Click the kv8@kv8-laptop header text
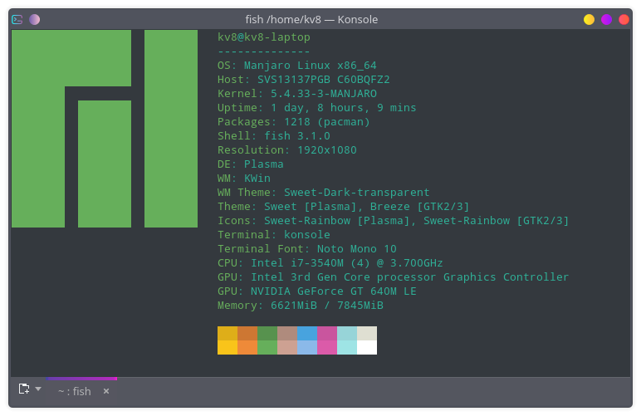641x416 pixels. [x=263, y=37]
